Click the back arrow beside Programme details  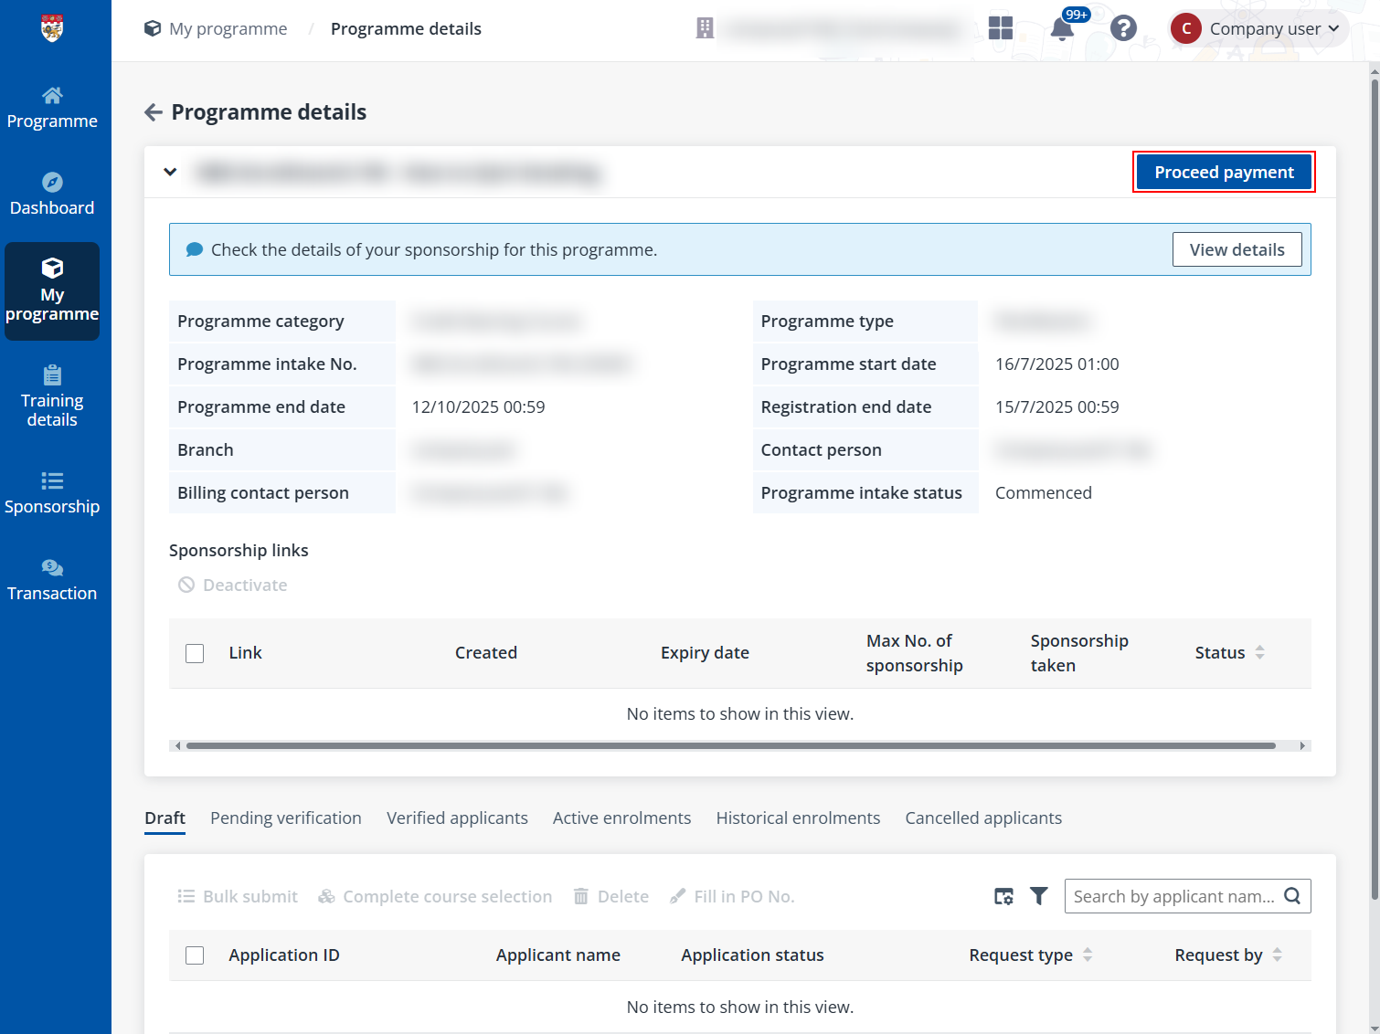point(154,112)
